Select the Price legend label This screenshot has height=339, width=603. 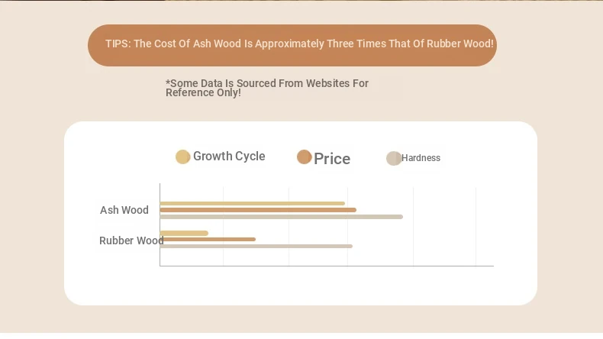[332, 159]
